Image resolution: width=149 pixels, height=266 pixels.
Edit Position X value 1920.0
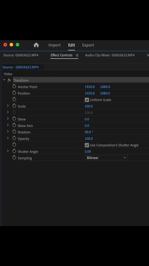tap(90, 93)
